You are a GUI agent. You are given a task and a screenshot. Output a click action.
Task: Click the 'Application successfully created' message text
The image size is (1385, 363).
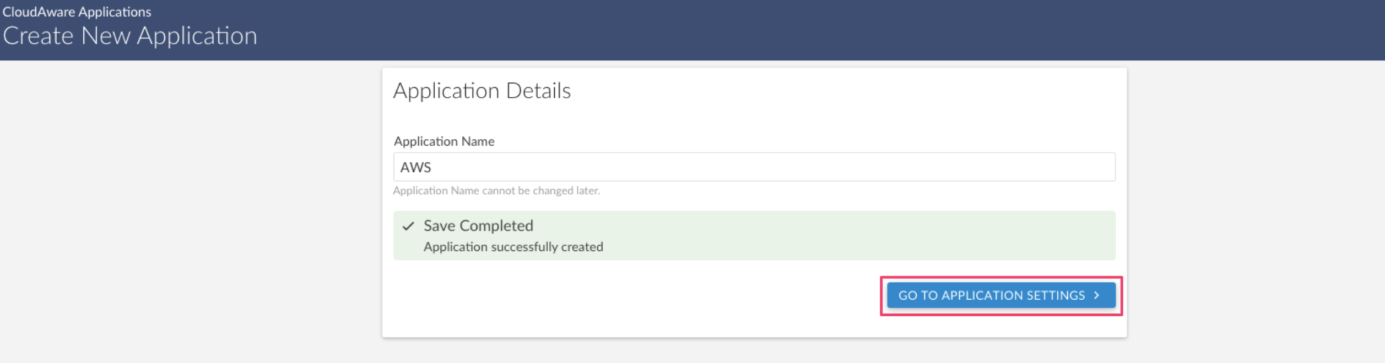point(513,247)
